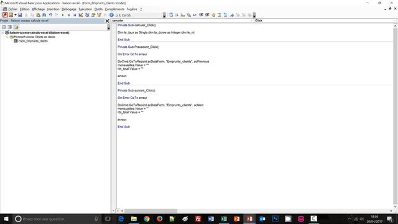Click the Complete Word icon in the Edit toolbar
This screenshot has height=224, width=398.
(195, 15)
